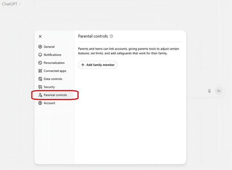Click the General gear icon
This screenshot has width=232, height=170.
pyautogui.click(x=40, y=47)
